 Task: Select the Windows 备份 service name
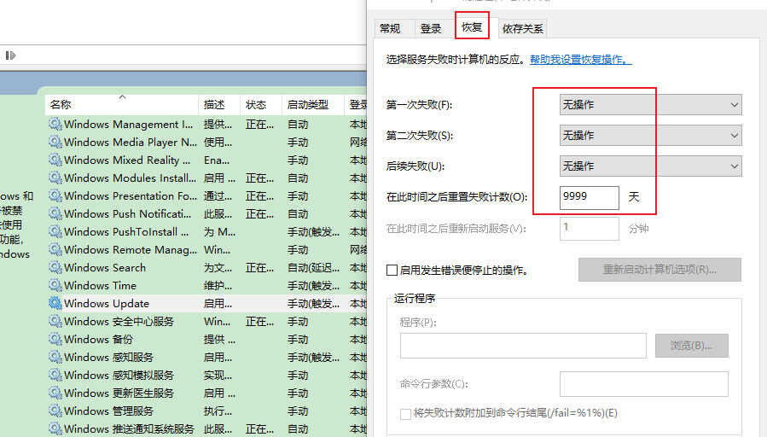(x=98, y=339)
